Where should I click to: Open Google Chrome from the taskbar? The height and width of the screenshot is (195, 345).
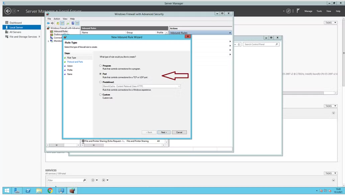tap(50, 191)
